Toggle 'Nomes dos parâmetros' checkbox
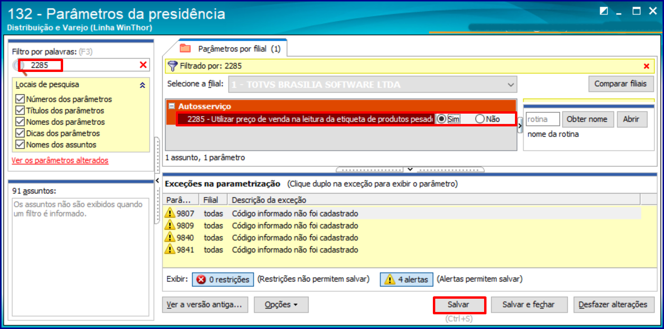 [x=20, y=122]
